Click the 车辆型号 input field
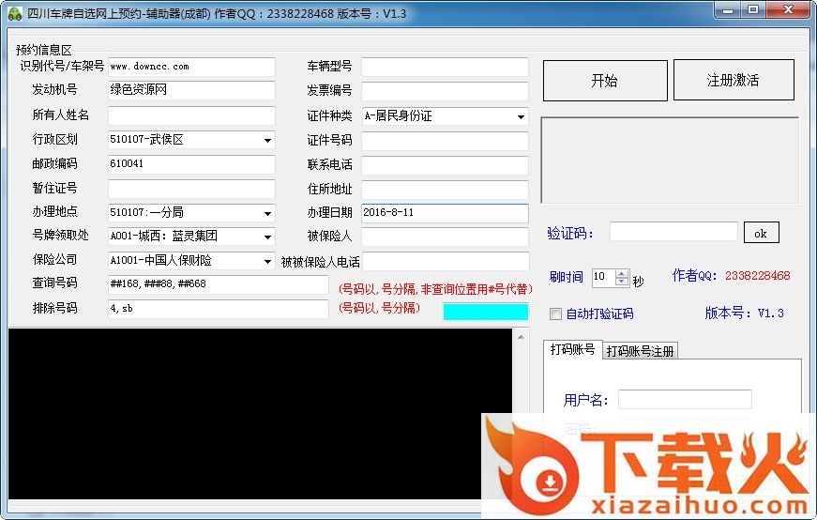Screen dimensions: 817x520 click(x=445, y=67)
